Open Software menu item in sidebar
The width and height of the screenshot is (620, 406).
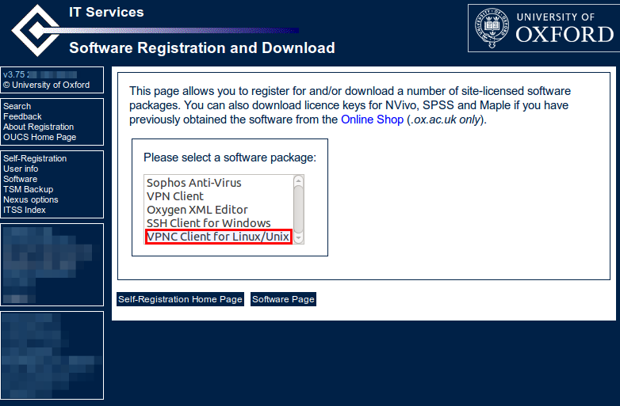[20, 179]
